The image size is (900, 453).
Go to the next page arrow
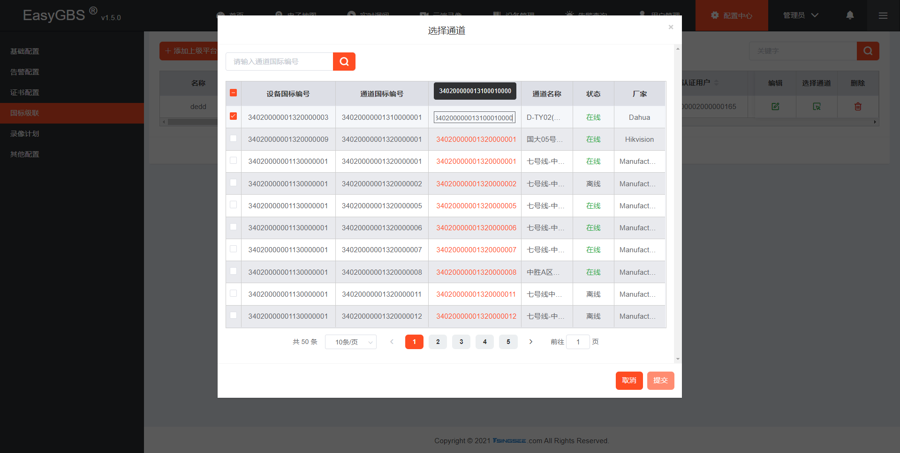pyautogui.click(x=531, y=342)
